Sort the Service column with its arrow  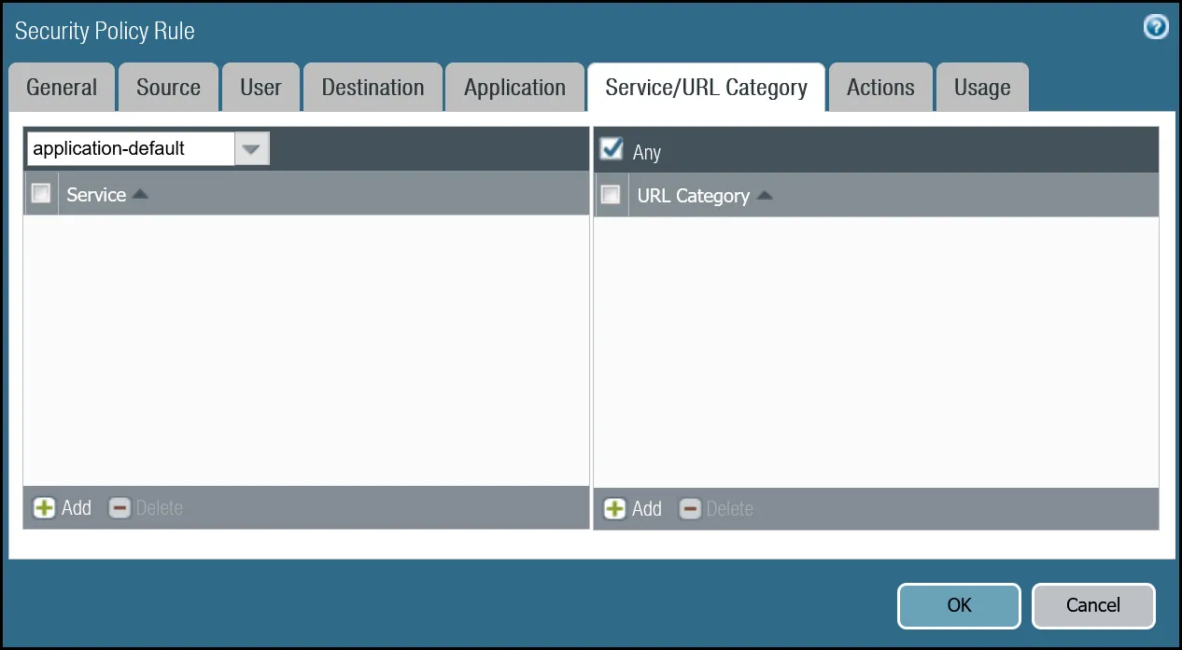click(140, 193)
